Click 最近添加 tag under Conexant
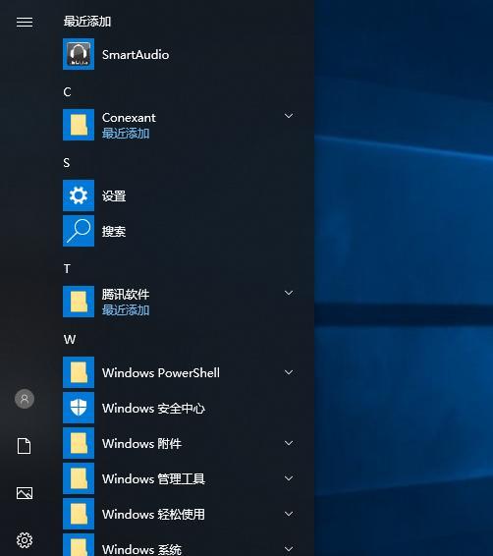The image size is (493, 556). (126, 134)
